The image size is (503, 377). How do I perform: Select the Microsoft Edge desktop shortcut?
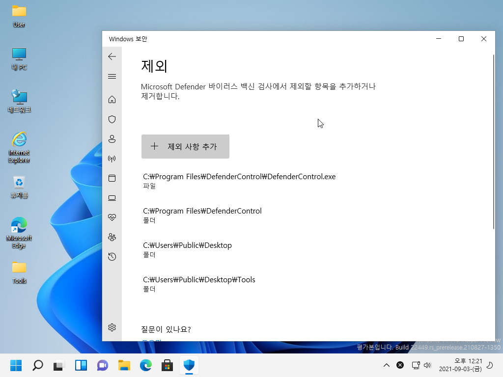19,233
